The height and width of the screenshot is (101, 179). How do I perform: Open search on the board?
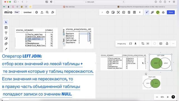click(x=47, y=12)
